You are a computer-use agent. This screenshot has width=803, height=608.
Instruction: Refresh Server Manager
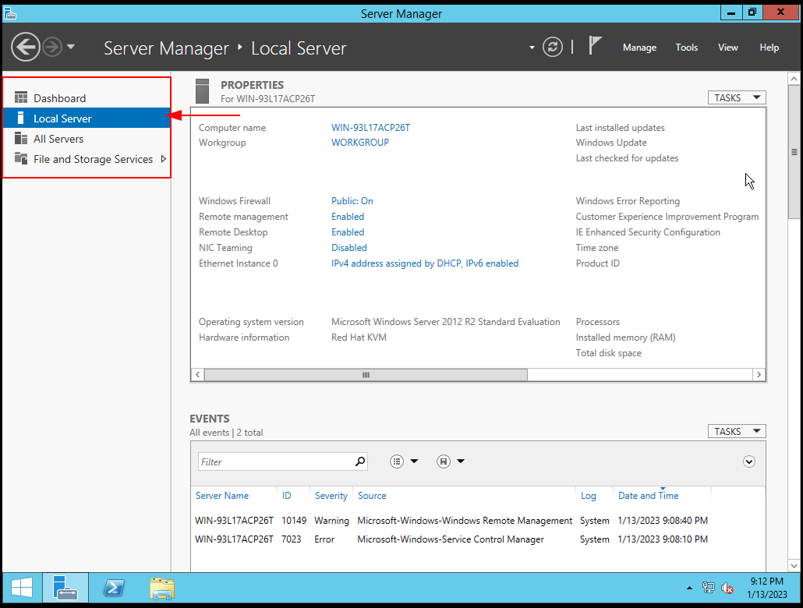(x=553, y=47)
